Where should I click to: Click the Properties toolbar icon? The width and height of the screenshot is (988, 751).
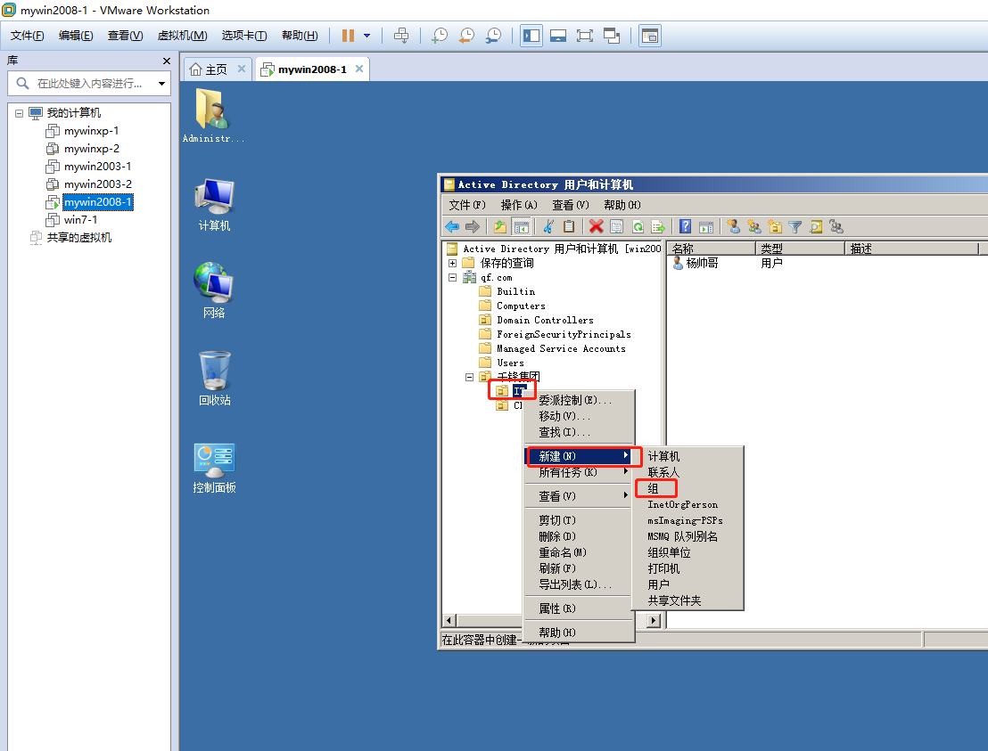[617, 226]
